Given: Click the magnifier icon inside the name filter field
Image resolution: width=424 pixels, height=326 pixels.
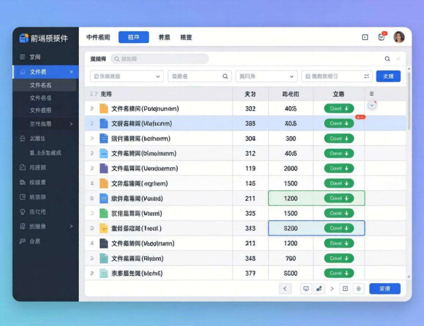Looking at the screenshot, I should click(225, 76).
